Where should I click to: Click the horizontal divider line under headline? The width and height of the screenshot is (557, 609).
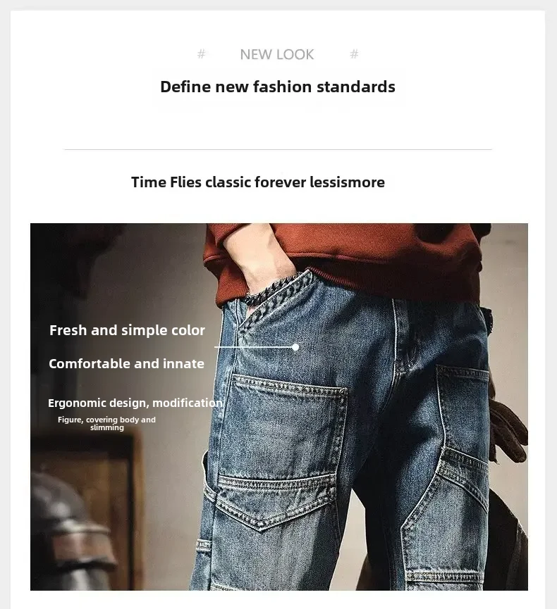pos(278,149)
